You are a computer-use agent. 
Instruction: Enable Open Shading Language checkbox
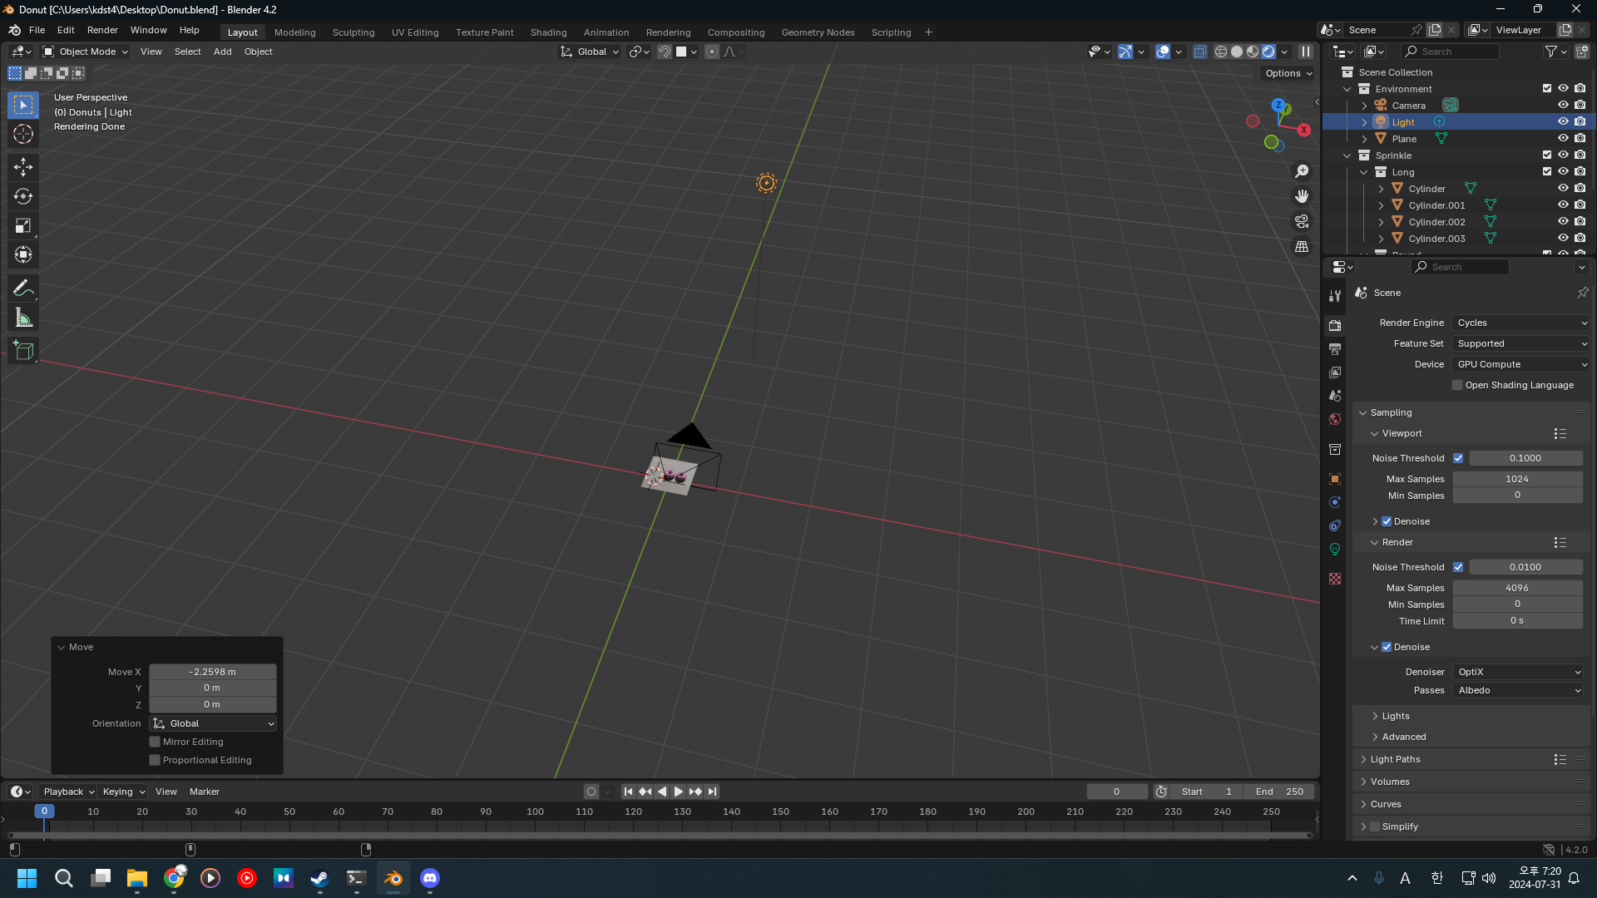1457,385
